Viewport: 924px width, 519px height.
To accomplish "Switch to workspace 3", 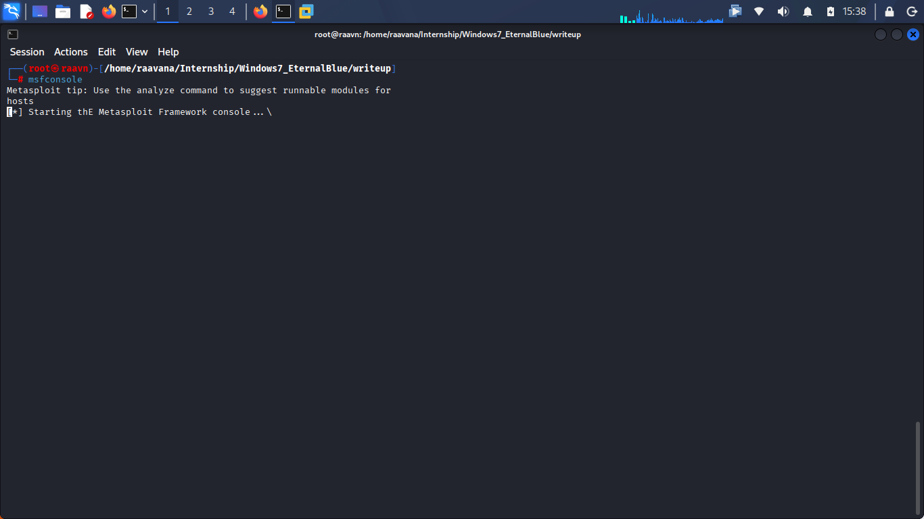I will tap(211, 11).
